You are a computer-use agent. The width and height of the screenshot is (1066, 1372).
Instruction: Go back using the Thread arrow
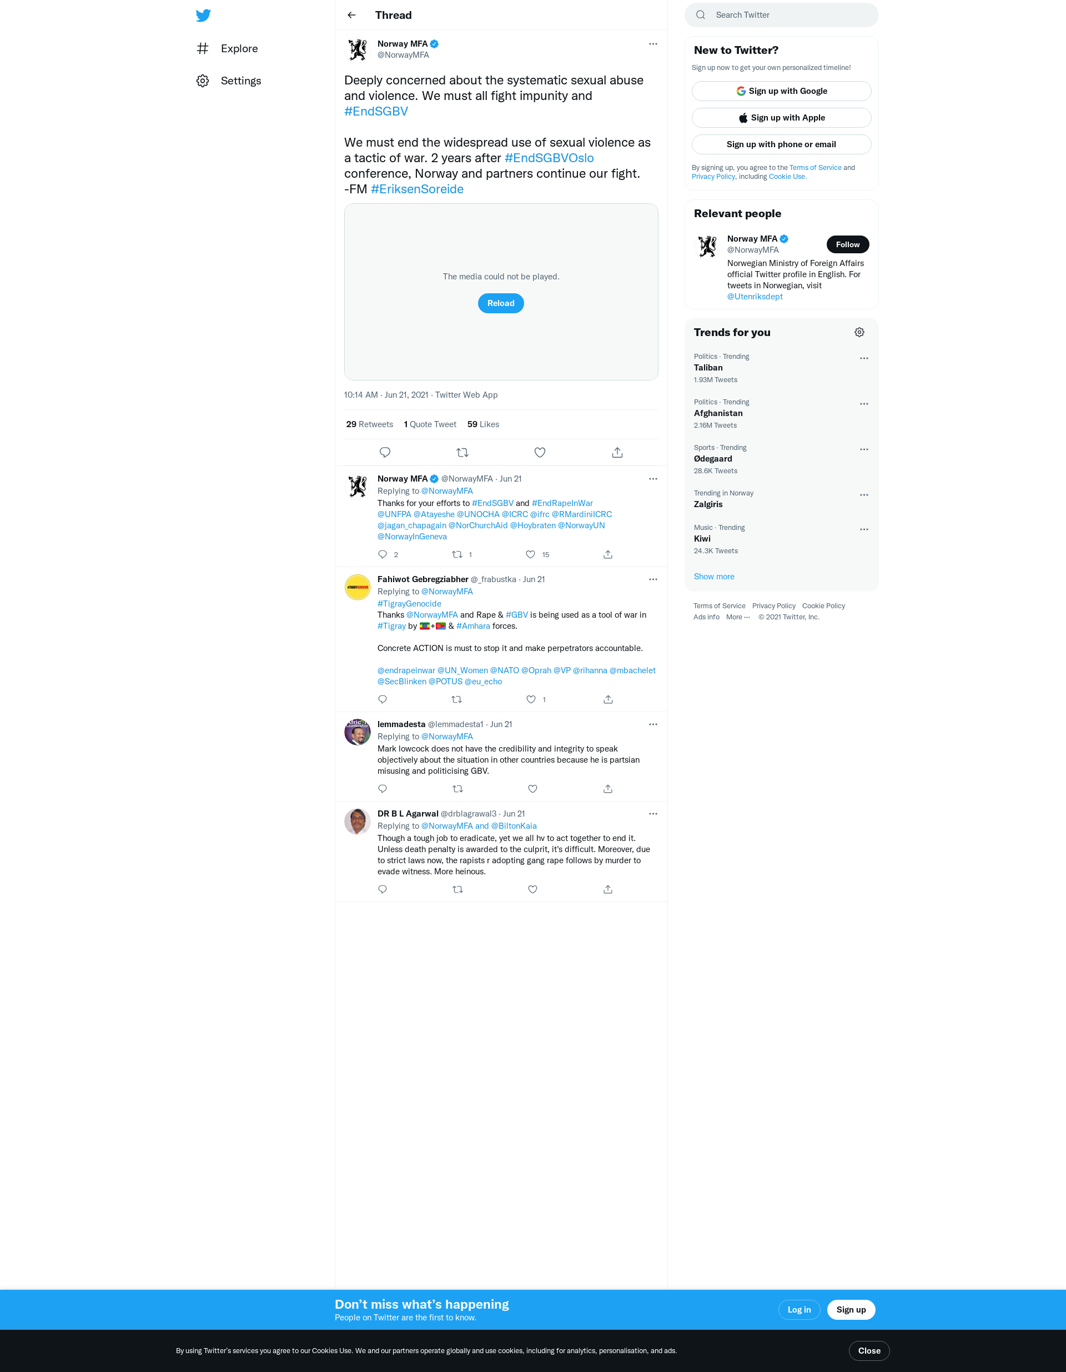[351, 15]
